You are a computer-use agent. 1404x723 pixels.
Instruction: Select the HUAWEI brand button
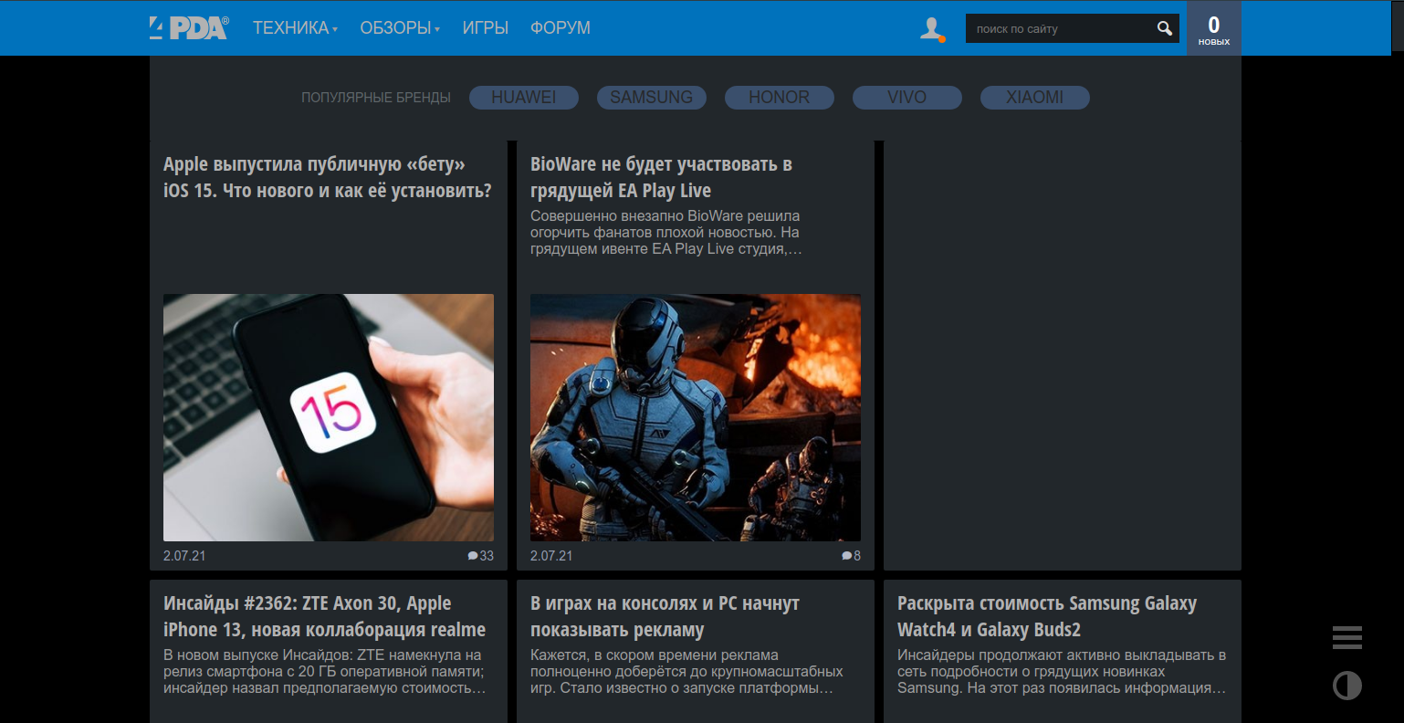[524, 98]
